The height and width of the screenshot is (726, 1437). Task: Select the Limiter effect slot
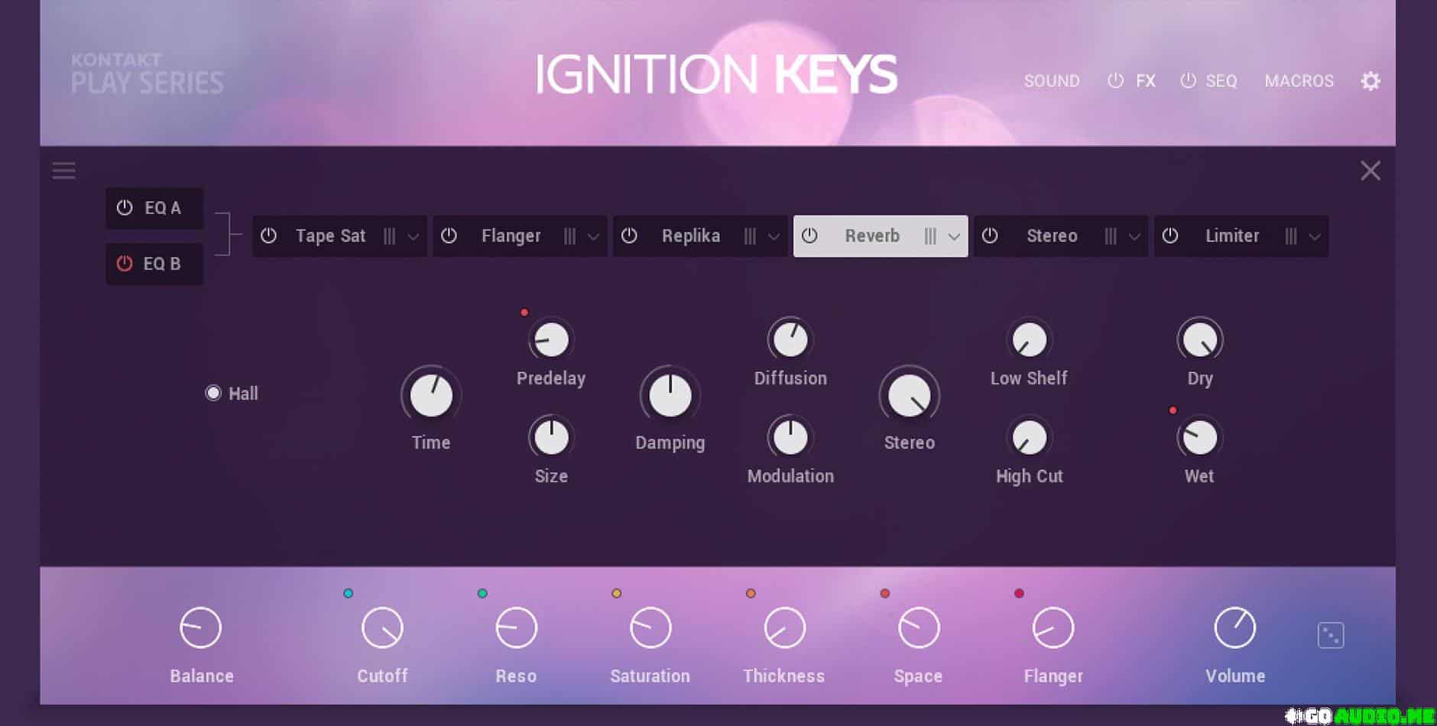click(x=1241, y=236)
